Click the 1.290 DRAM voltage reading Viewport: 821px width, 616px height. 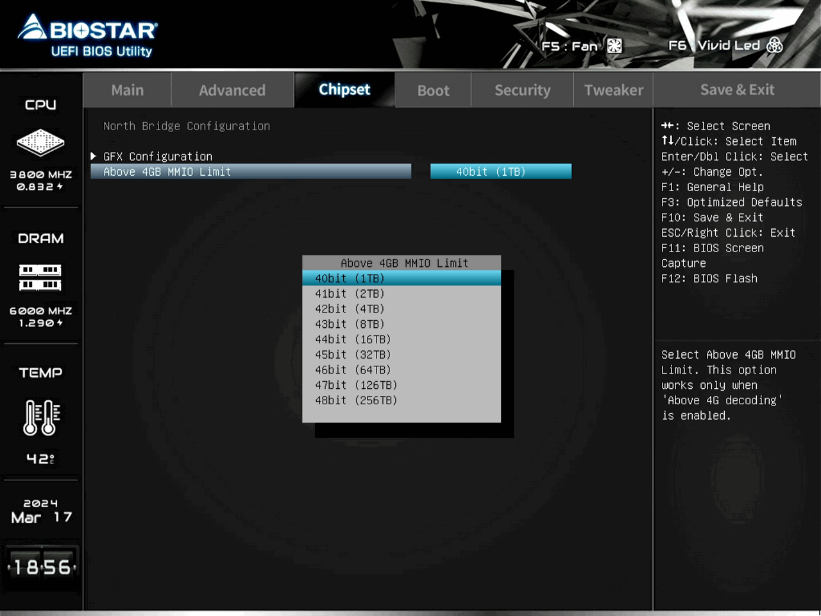[40, 323]
